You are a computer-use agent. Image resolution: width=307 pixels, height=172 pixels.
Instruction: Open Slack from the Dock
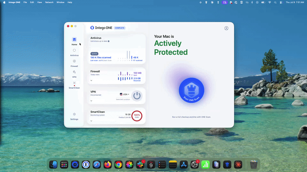(x=140, y=165)
